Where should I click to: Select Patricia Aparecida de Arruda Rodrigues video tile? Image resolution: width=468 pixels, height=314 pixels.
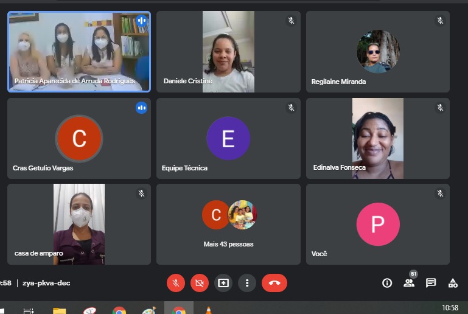click(x=79, y=52)
